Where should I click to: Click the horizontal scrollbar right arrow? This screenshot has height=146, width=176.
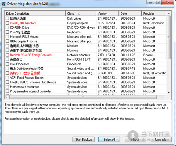(164, 97)
